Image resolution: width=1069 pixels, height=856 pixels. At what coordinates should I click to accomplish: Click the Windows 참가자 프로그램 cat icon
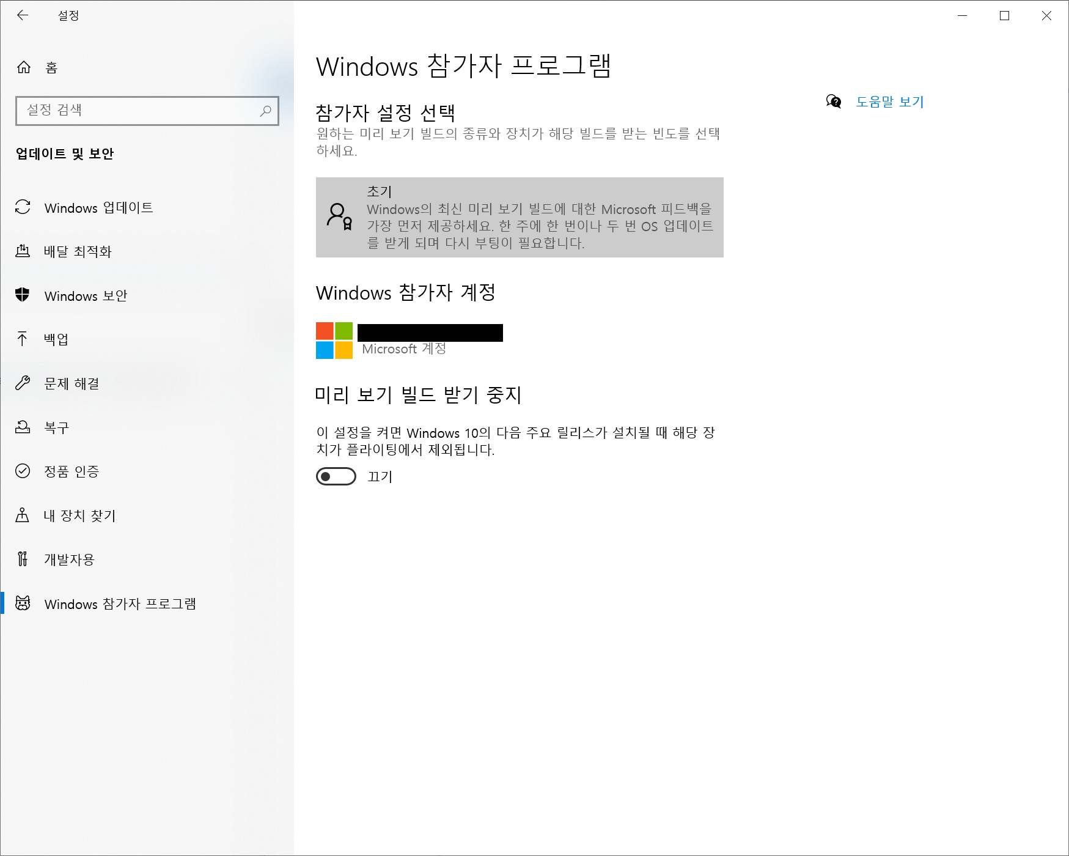point(23,603)
